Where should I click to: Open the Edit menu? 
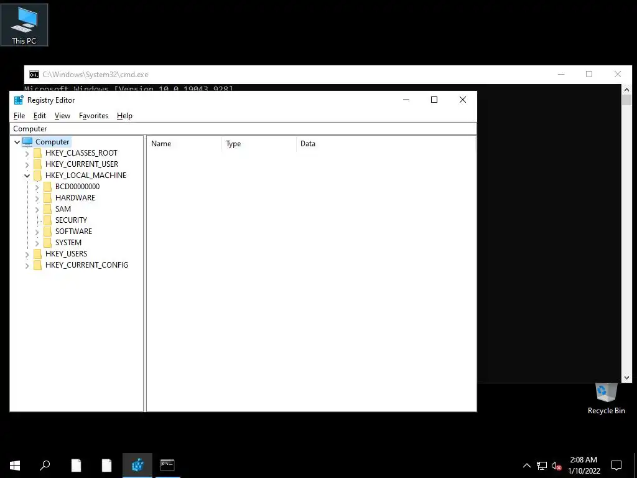[x=39, y=116]
